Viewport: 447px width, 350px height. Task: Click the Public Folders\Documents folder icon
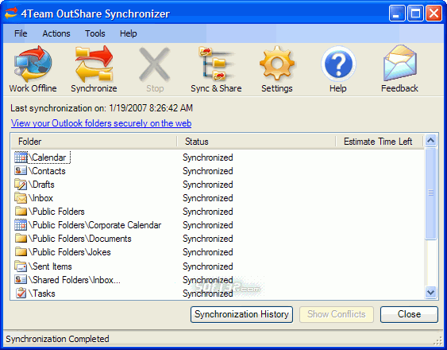(x=21, y=239)
